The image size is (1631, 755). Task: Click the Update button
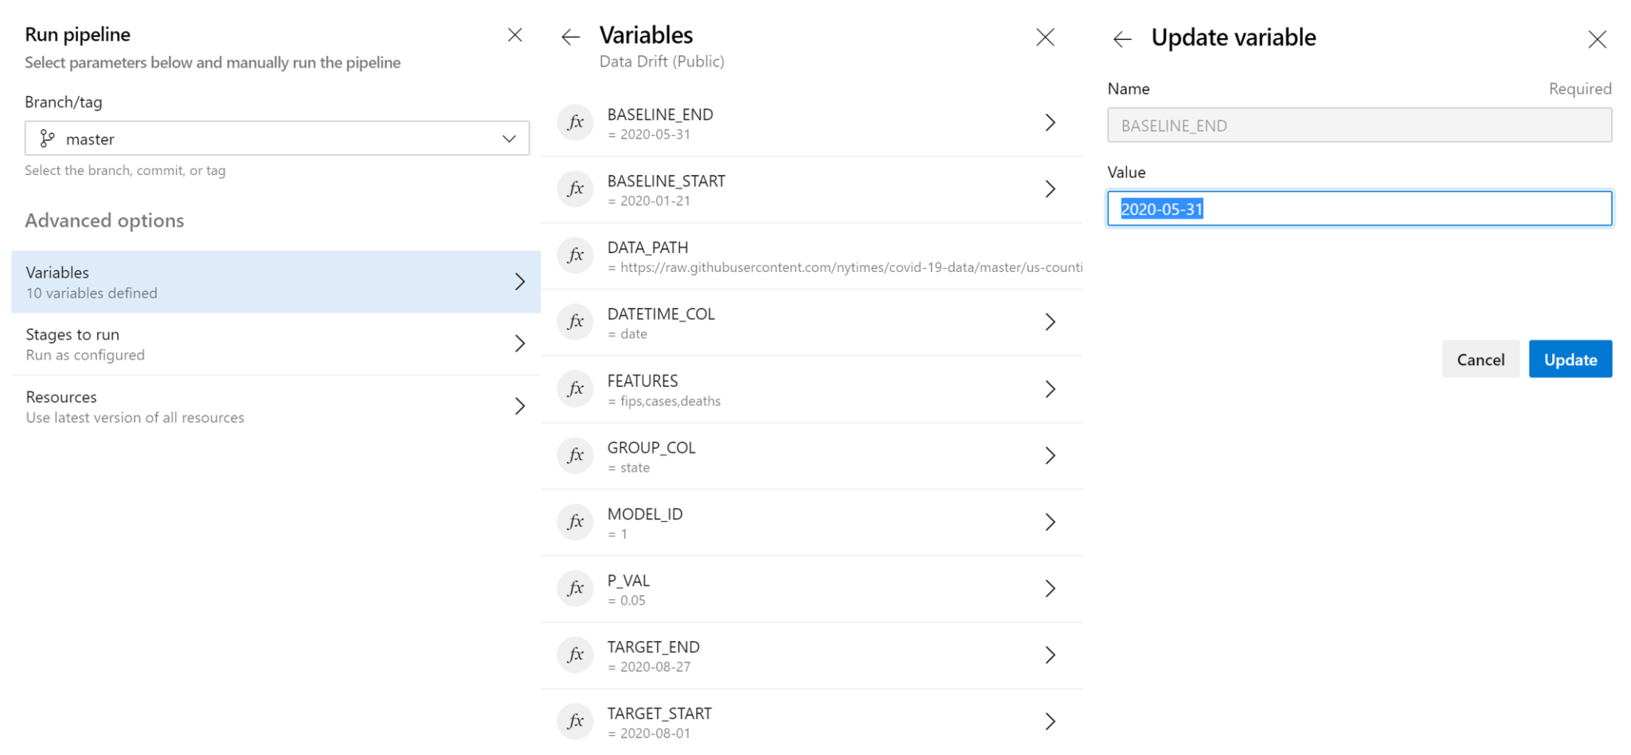pos(1570,359)
